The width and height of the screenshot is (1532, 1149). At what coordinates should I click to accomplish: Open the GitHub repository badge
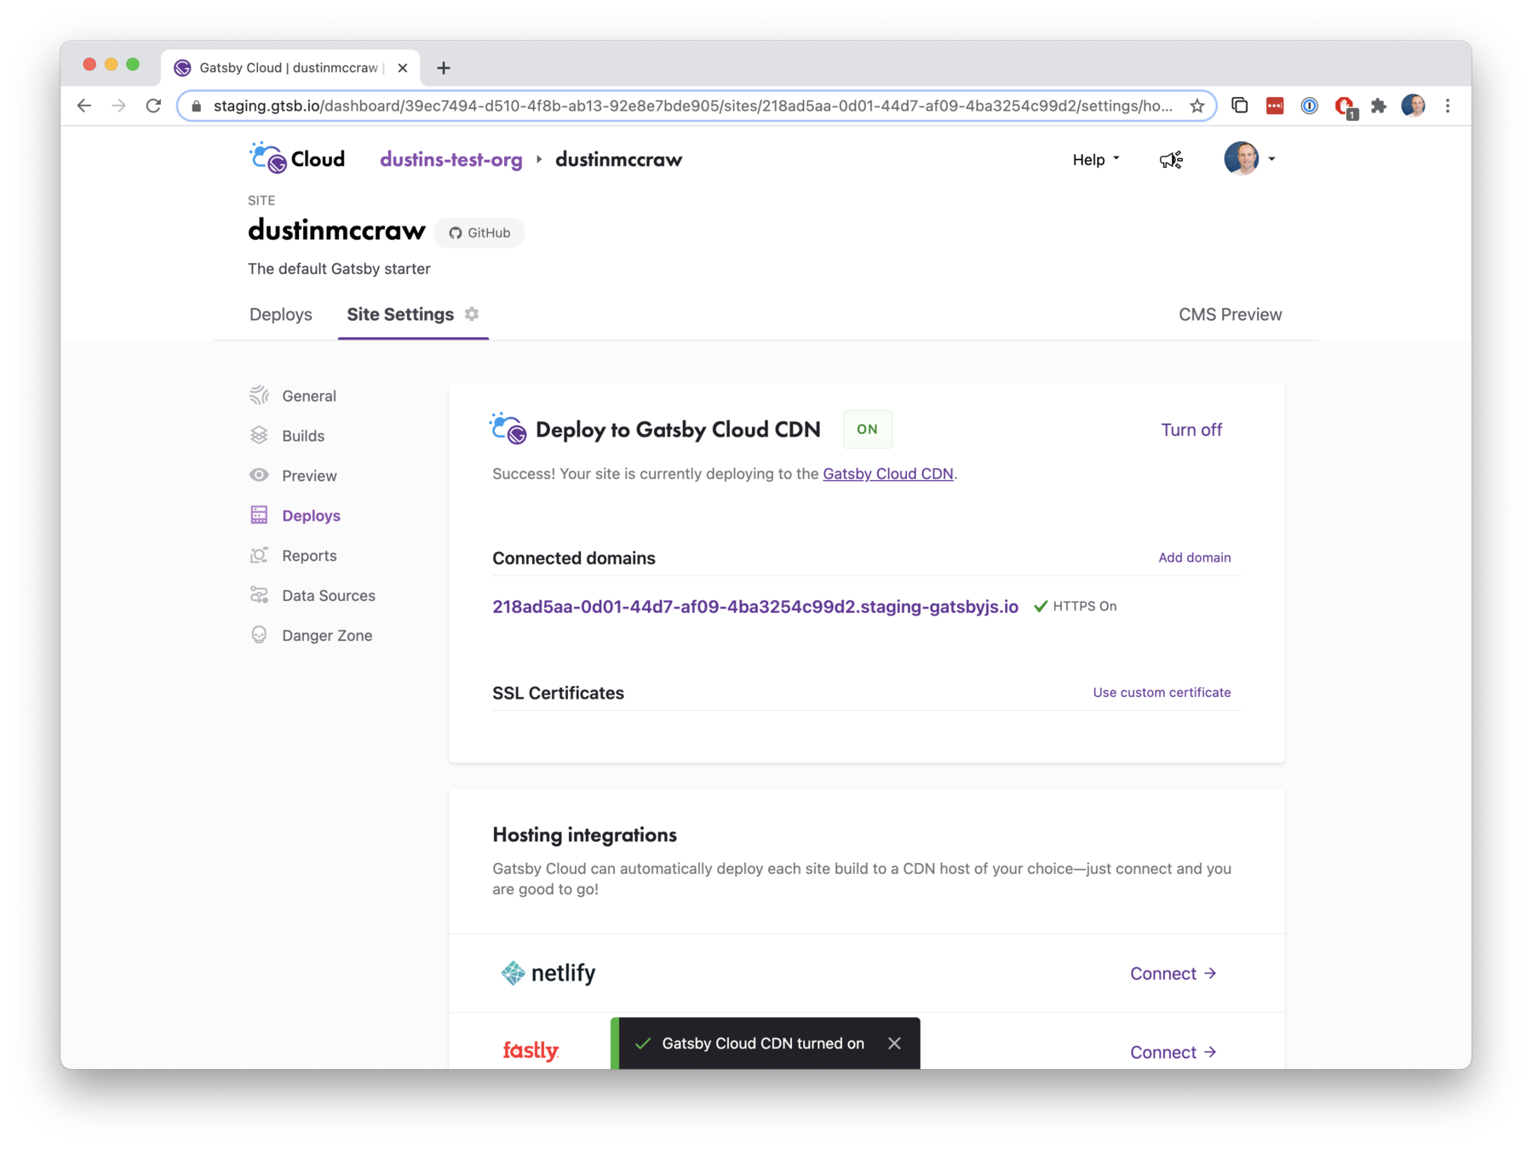coord(479,232)
